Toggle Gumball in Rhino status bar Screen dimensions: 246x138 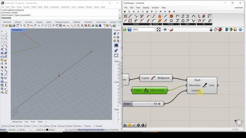coord(100,130)
